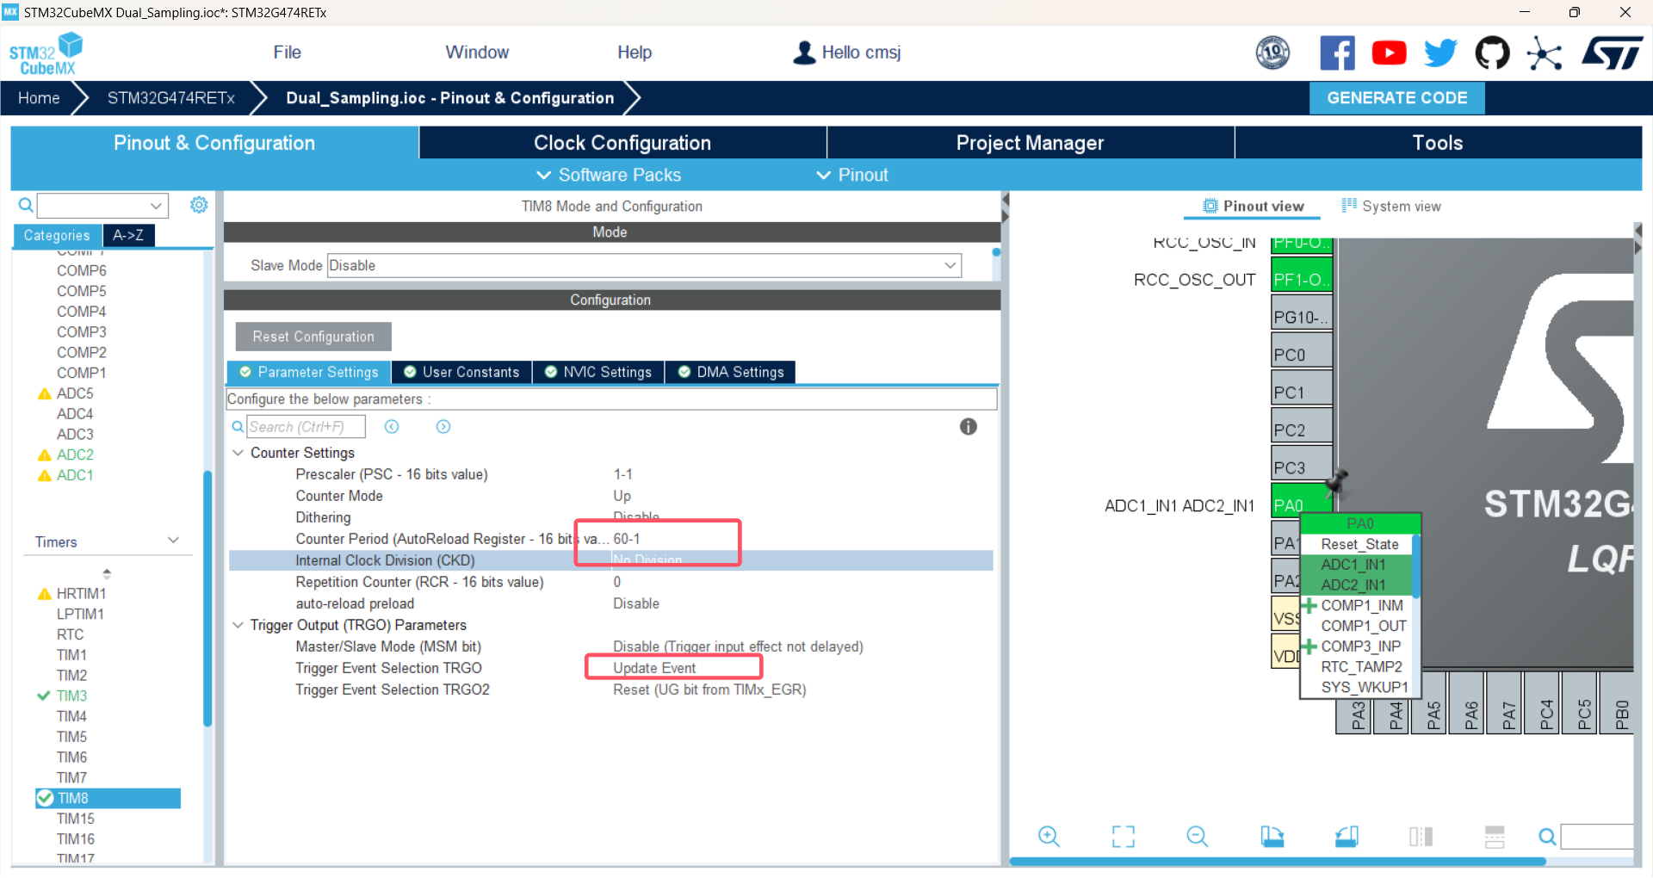
Task: Collapse configuration panel with splitter arrow
Action: 1005,199
